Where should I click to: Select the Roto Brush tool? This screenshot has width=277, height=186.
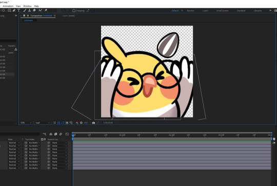[41, 11]
